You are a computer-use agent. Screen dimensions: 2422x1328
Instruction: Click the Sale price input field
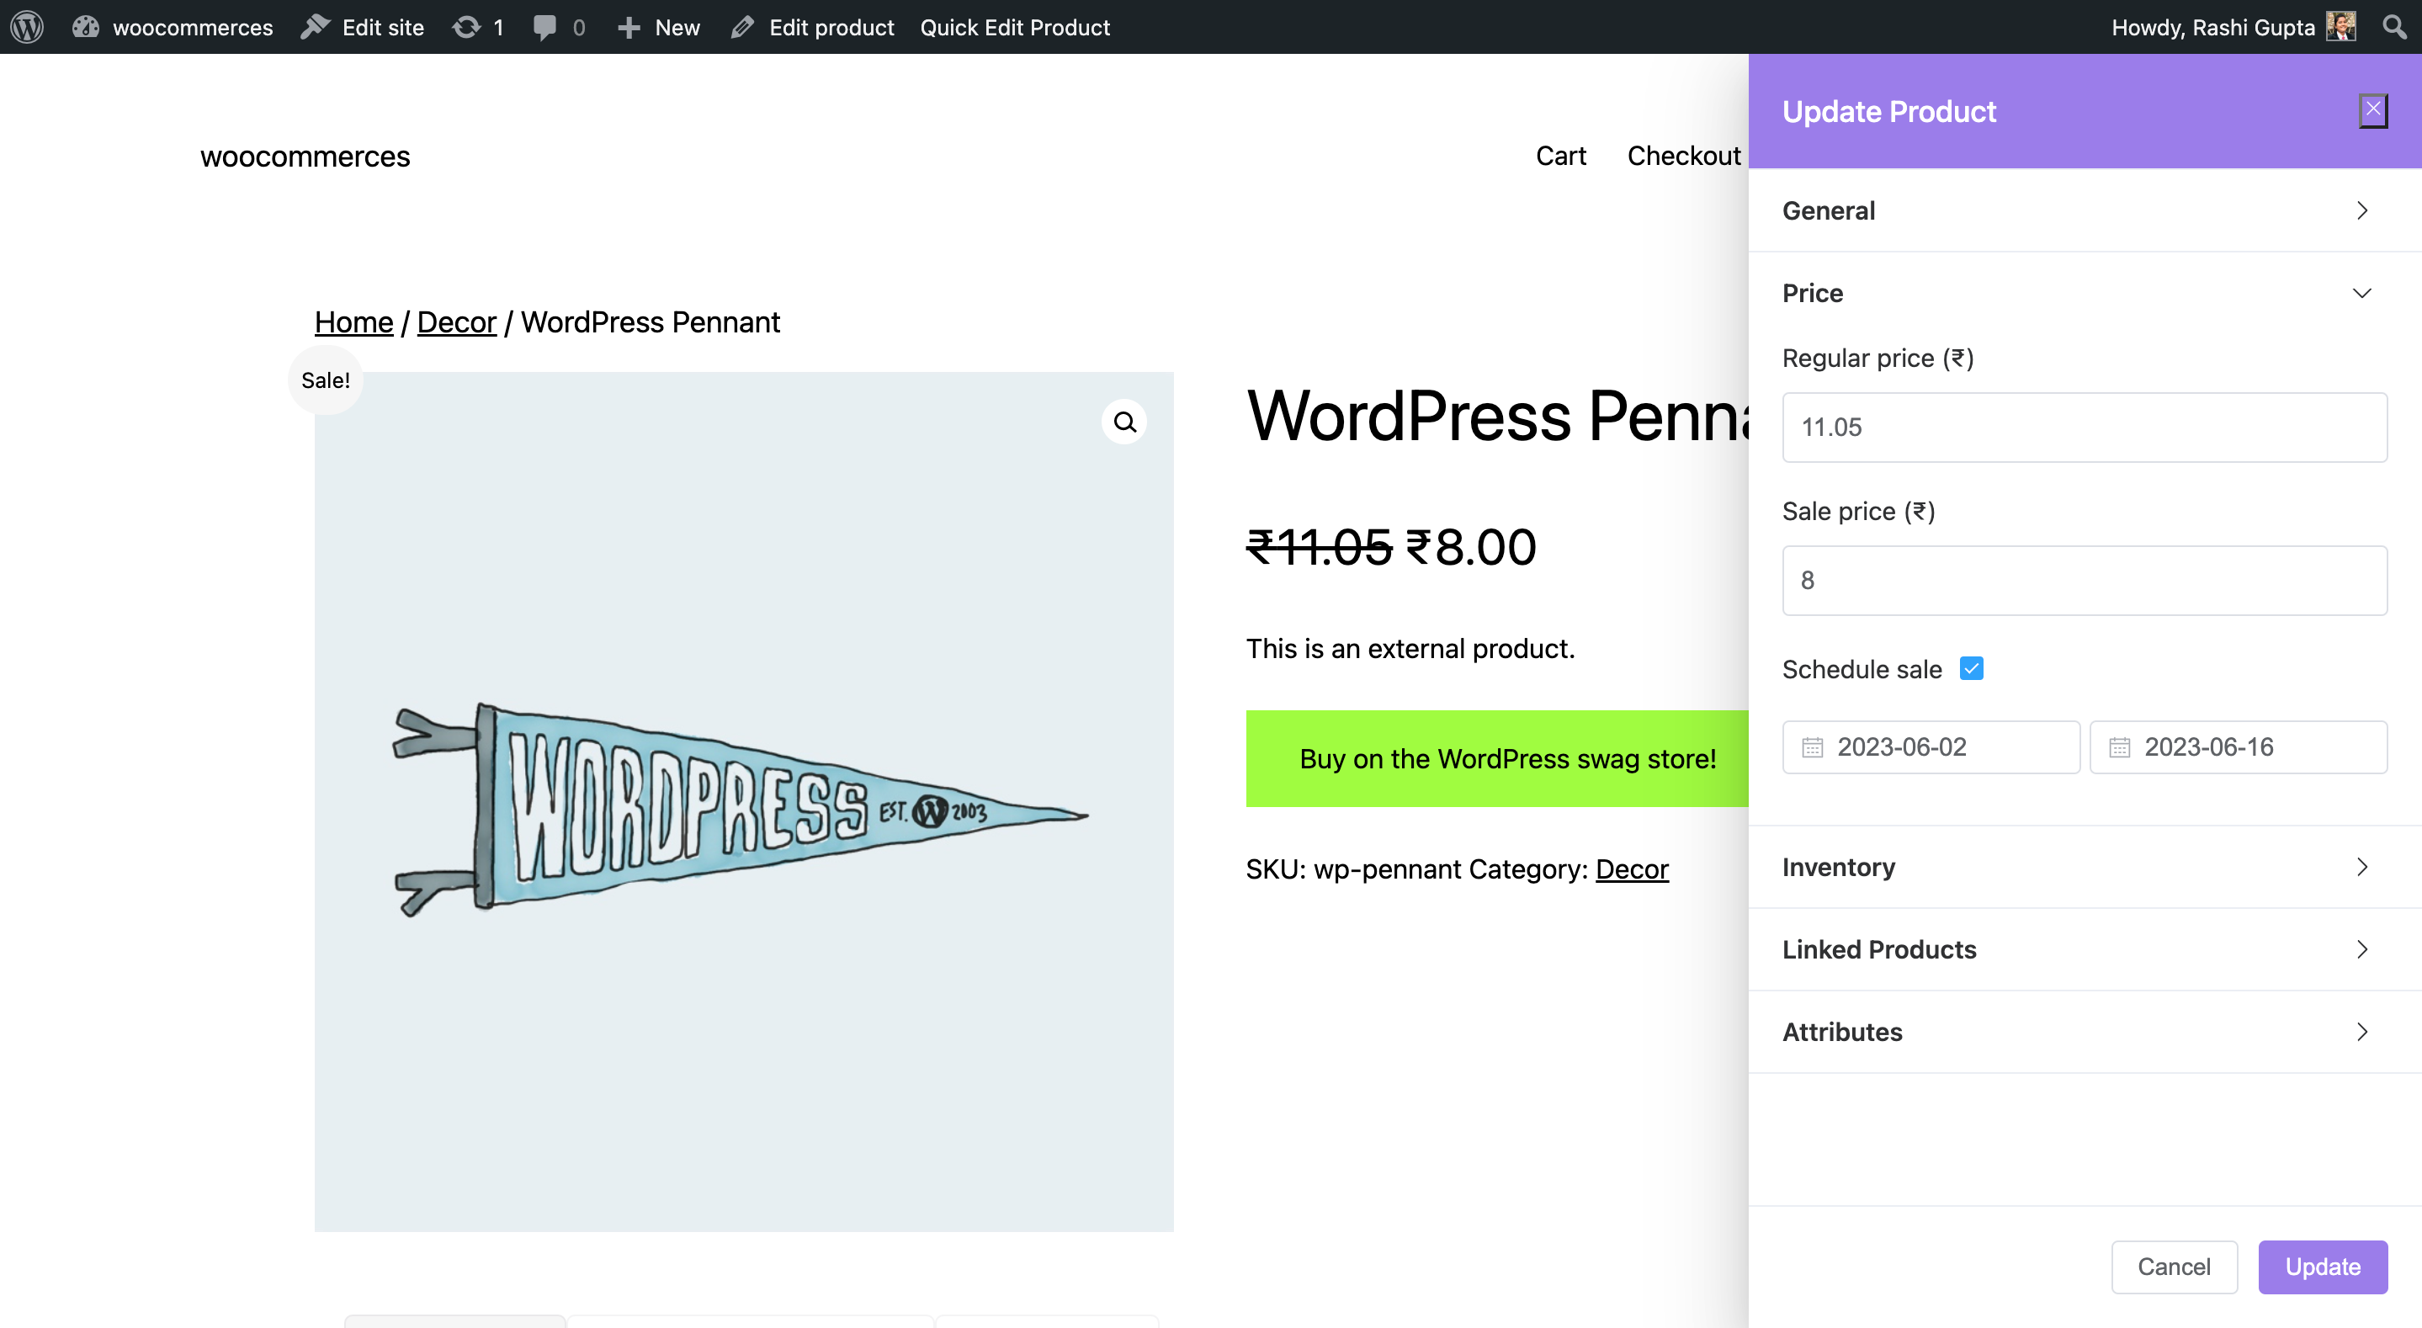[2085, 581]
